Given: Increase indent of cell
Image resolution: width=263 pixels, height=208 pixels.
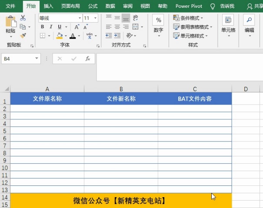Looking at the screenshot, I should (x=117, y=36).
